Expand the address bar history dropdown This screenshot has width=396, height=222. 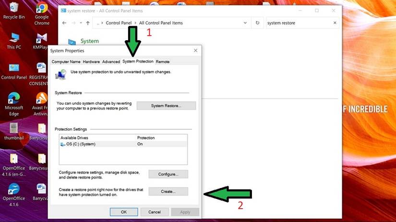point(245,23)
